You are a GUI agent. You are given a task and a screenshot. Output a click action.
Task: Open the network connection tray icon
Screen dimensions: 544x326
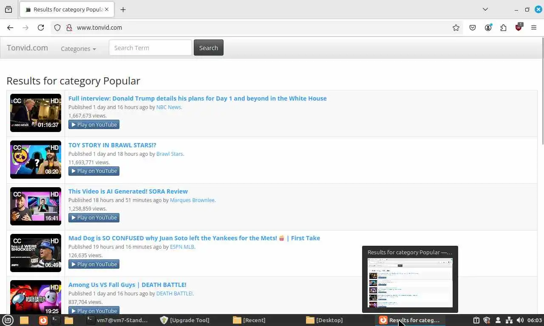509,320
